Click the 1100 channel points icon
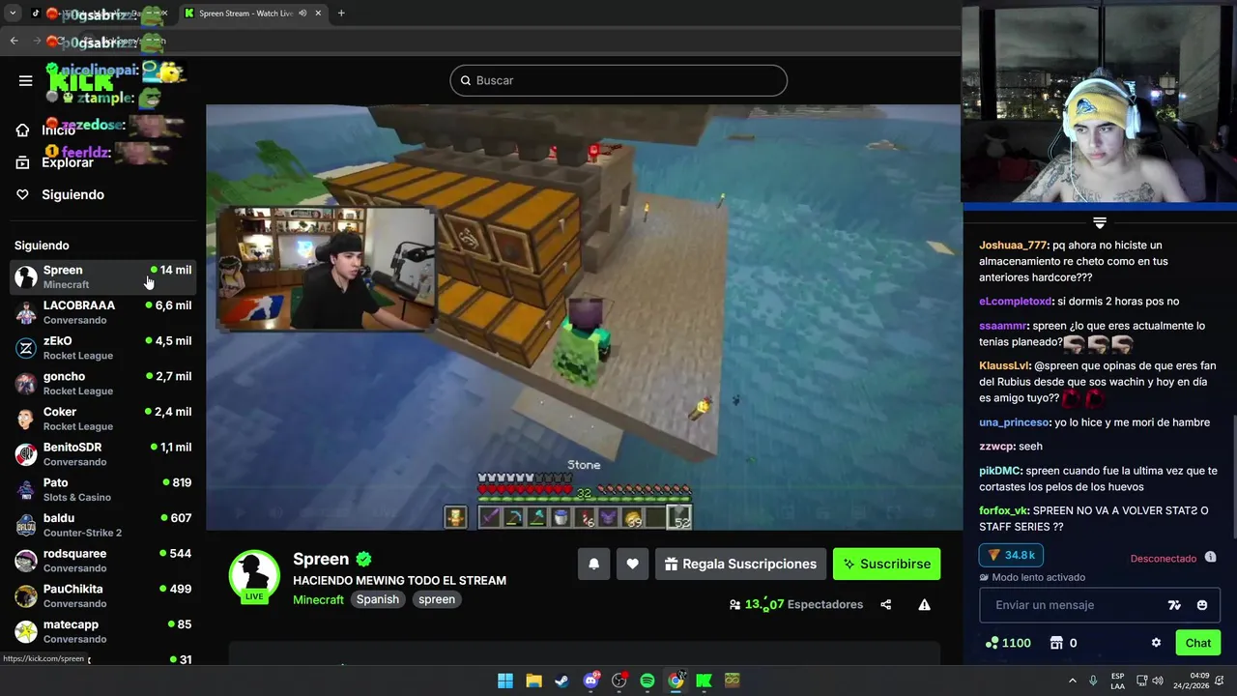Screen dimensions: 1237x696 coord(992,643)
